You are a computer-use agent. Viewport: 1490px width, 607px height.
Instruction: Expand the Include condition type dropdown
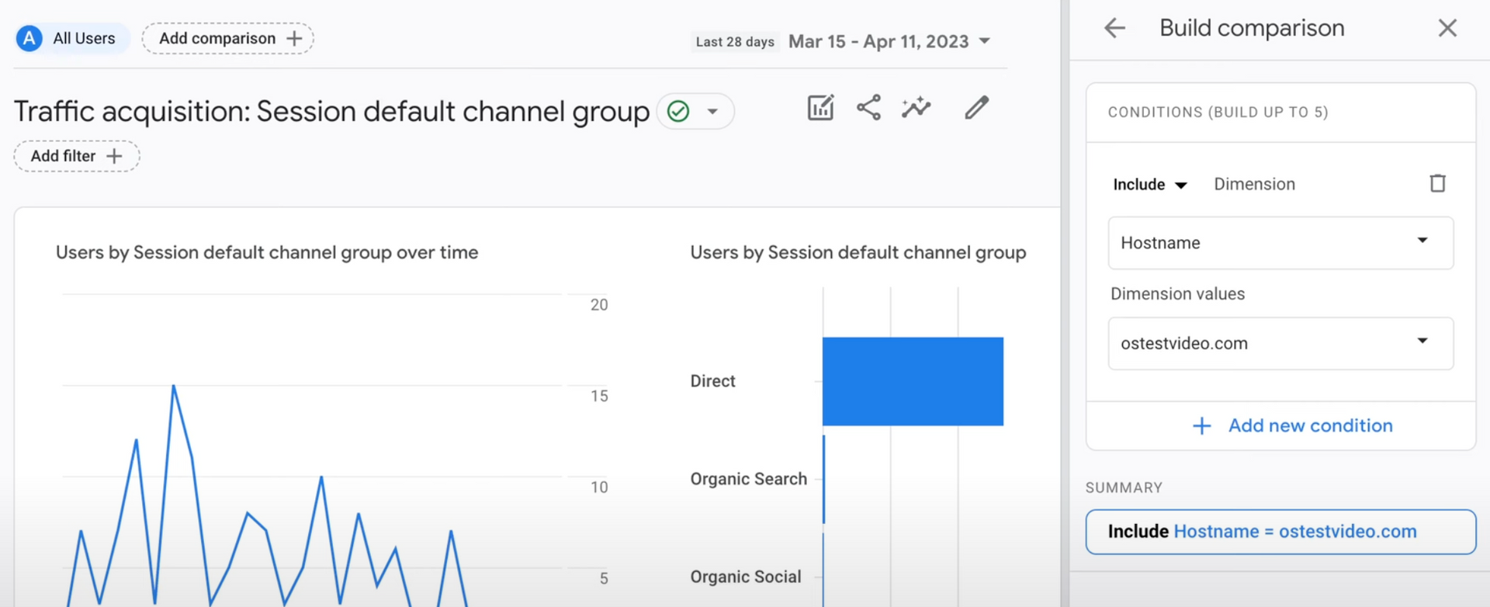point(1149,185)
